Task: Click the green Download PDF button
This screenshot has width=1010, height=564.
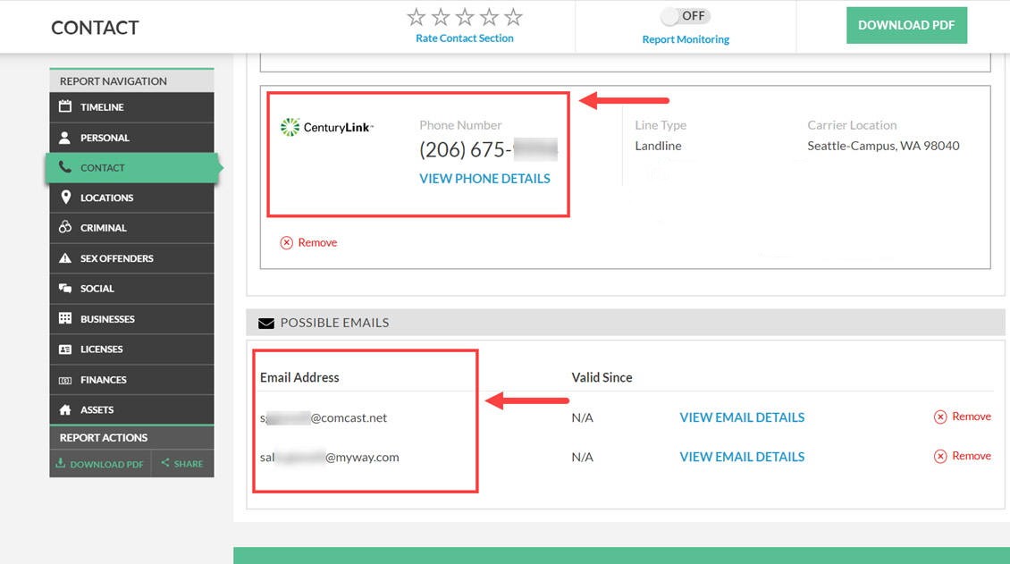Action: [906, 25]
